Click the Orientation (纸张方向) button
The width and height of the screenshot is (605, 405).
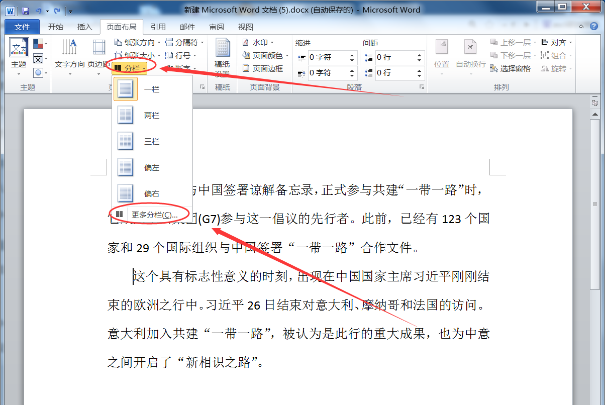pyautogui.click(x=137, y=43)
